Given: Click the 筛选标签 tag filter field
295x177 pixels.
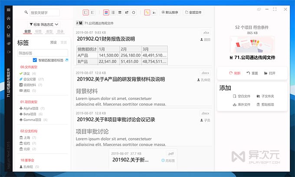Looking at the screenshot, I should coord(43,53).
